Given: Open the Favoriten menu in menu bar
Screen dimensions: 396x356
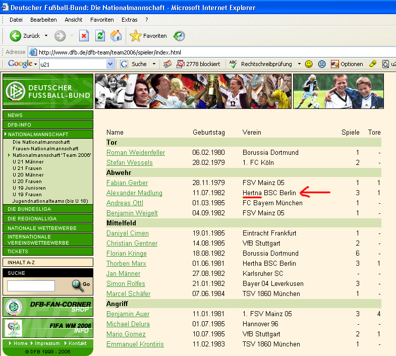Looking at the screenshot, I should [102, 20].
